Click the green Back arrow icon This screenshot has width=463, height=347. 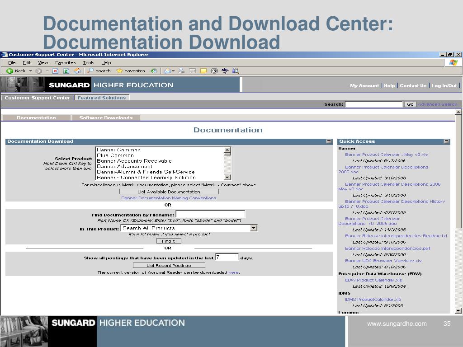10,71
